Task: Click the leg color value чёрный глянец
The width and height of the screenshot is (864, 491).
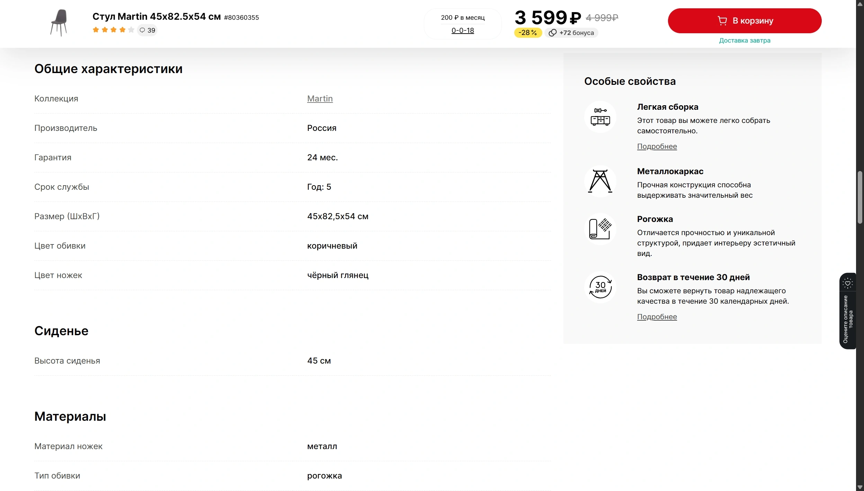Action: 338,275
